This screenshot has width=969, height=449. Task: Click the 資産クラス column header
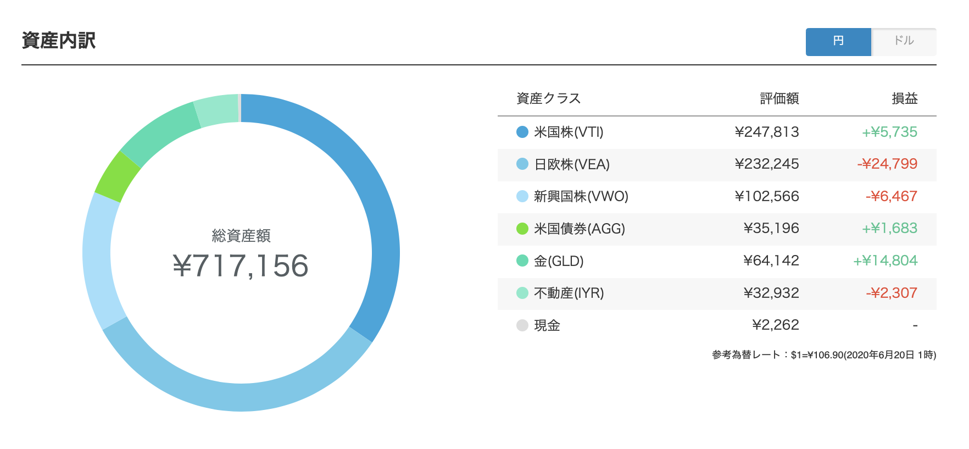coord(549,98)
